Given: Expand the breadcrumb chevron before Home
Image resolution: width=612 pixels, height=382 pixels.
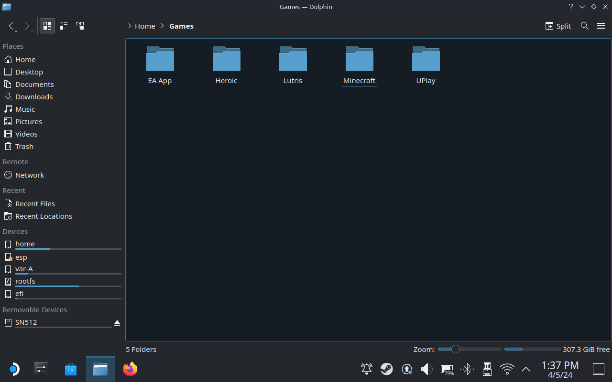Looking at the screenshot, I should pos(130,26).
